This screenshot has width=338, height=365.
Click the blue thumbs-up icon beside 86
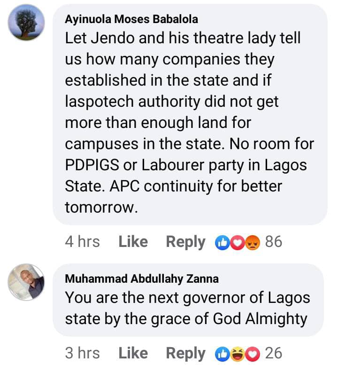[x=222, y=242]
